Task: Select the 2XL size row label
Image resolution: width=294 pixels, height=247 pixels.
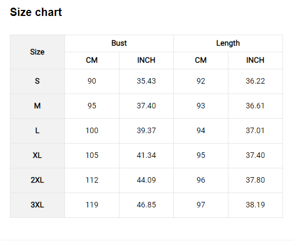Action: coord(37,180)
